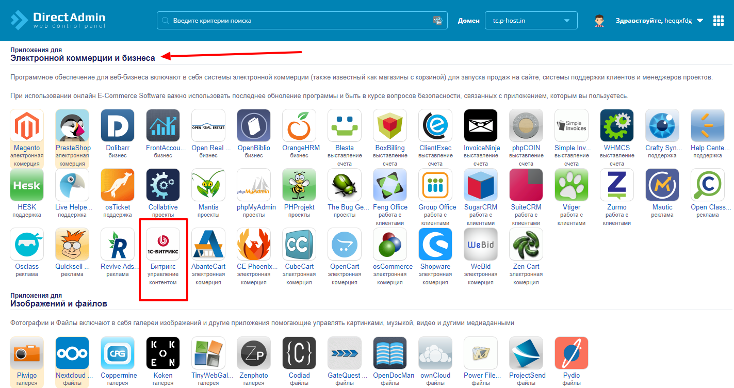Click the GateQuest arrows icon
734x388 pixels.
pos(345,353)
